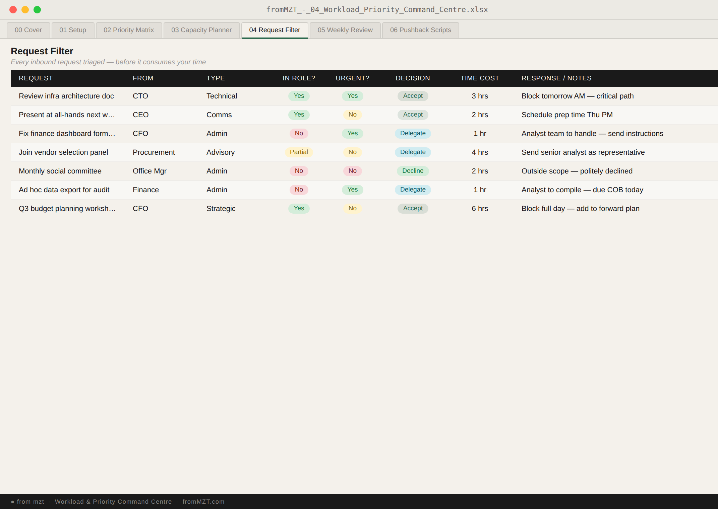Click the yellow minimize window button
The image size is (718, 509).
[x=25, y=10]
